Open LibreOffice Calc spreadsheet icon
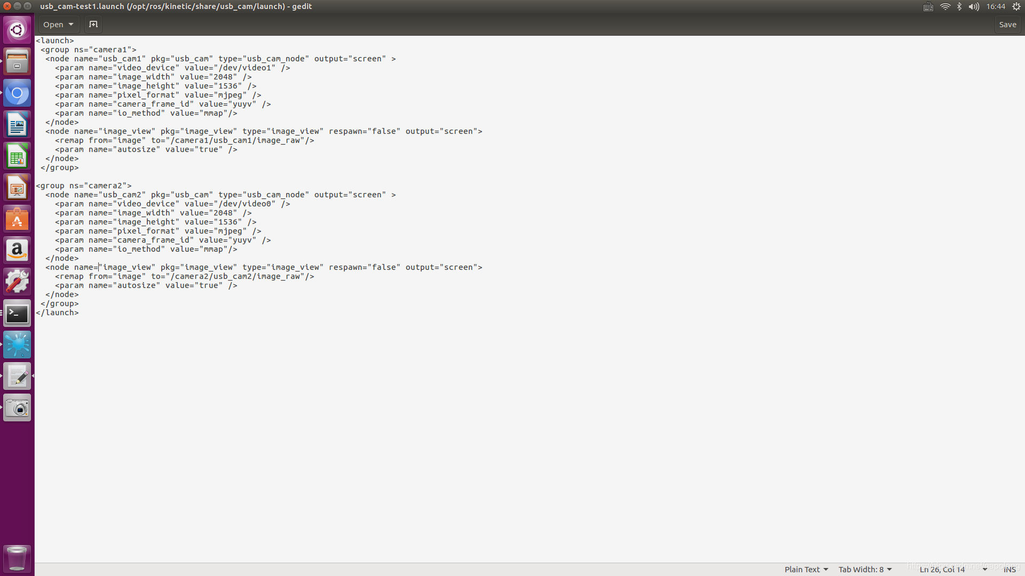This screenshot has height=576, width=1025. [17, 156]
